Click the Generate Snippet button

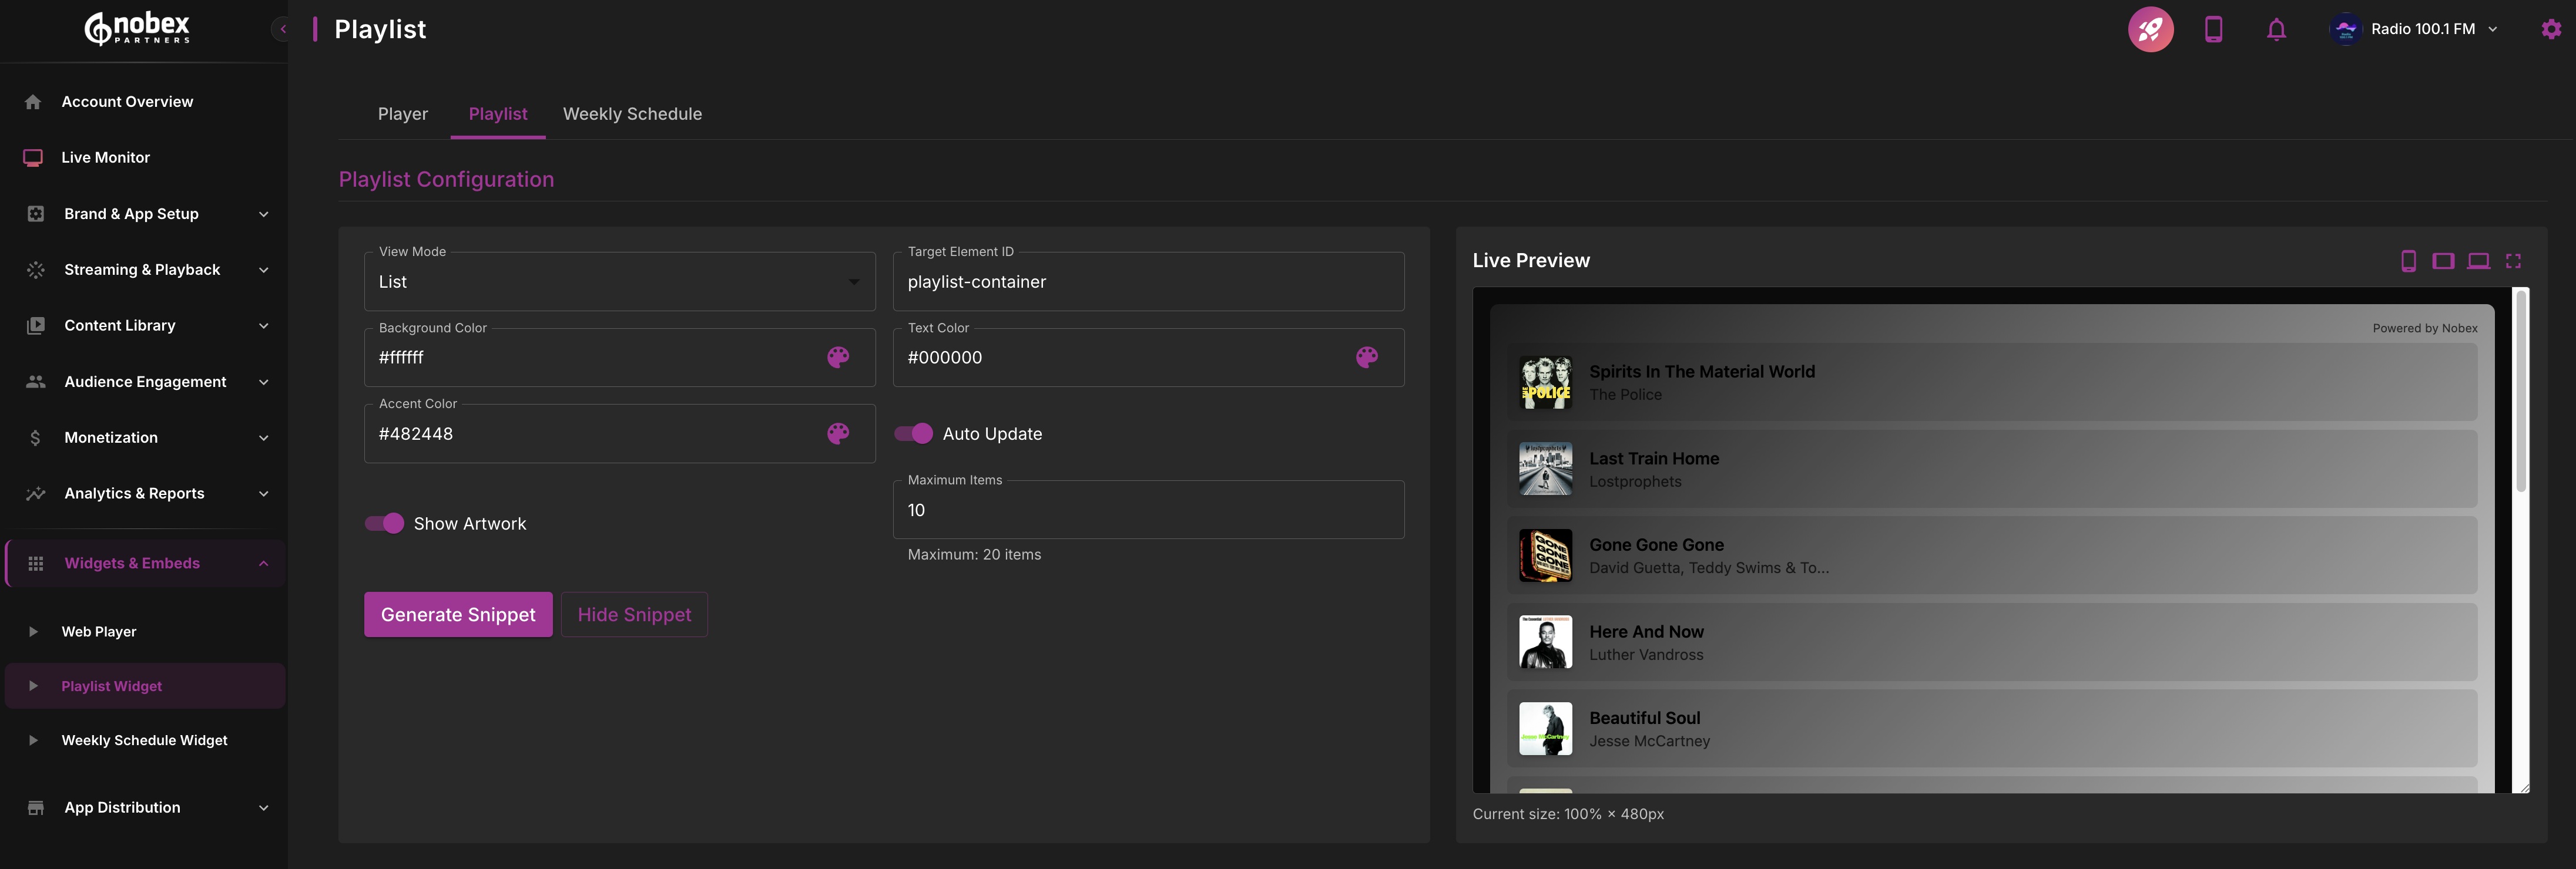click(x=458, y=614)
